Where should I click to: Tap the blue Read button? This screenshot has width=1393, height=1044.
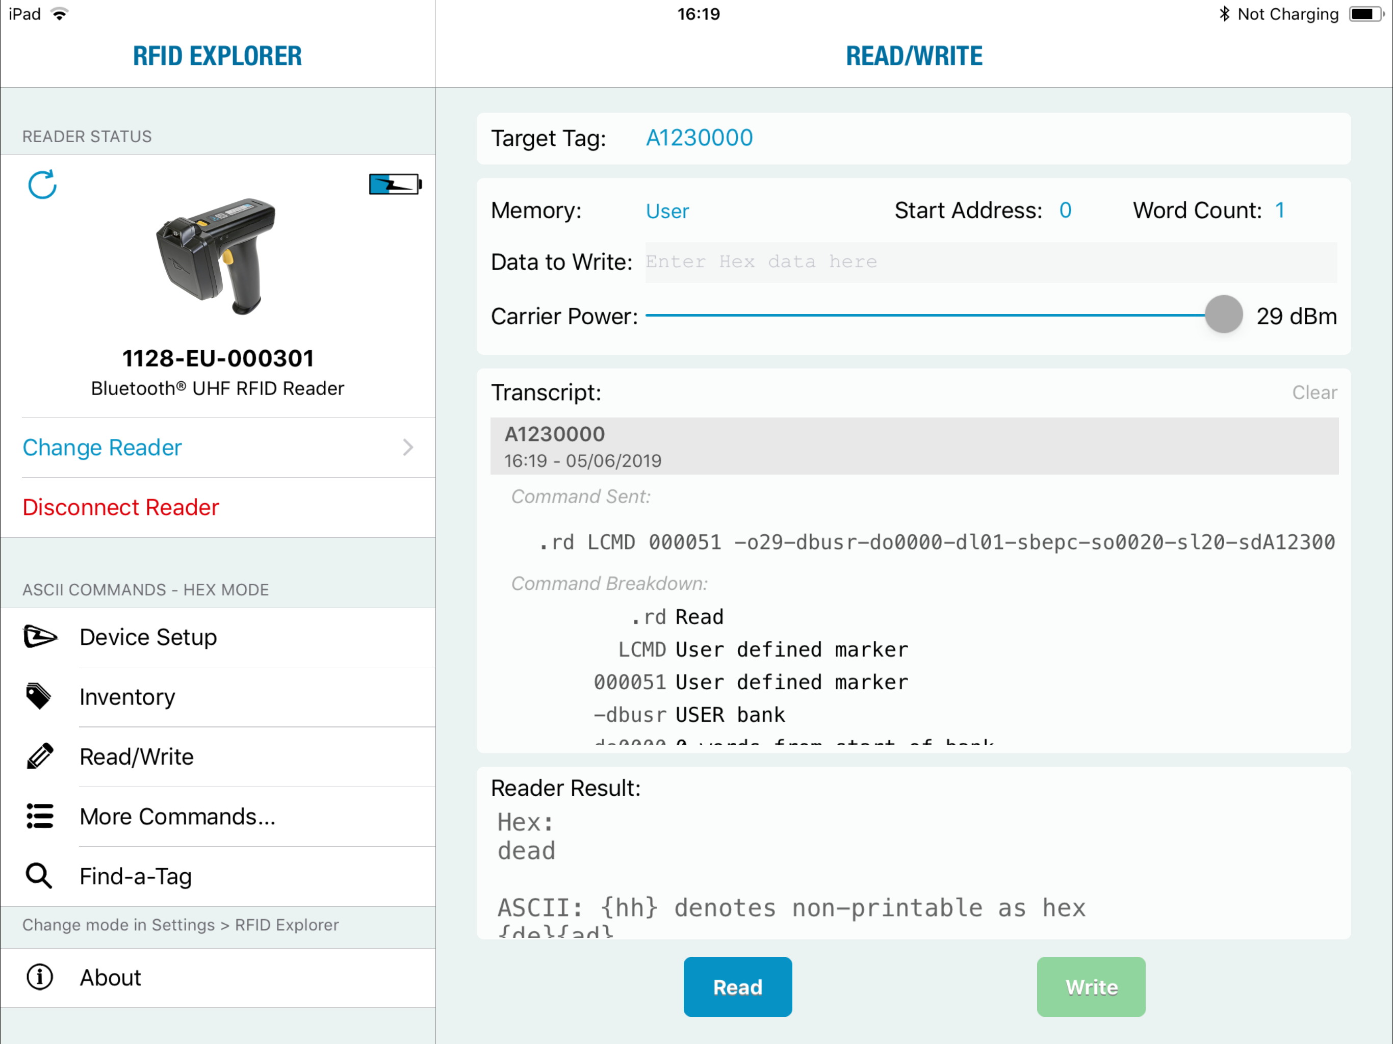coord(737,987)
